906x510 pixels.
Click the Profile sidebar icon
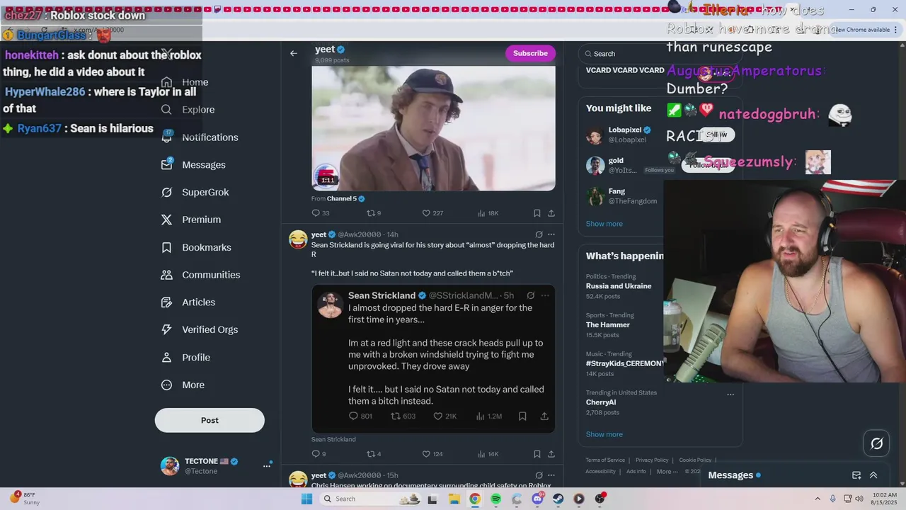coord(166,357)
